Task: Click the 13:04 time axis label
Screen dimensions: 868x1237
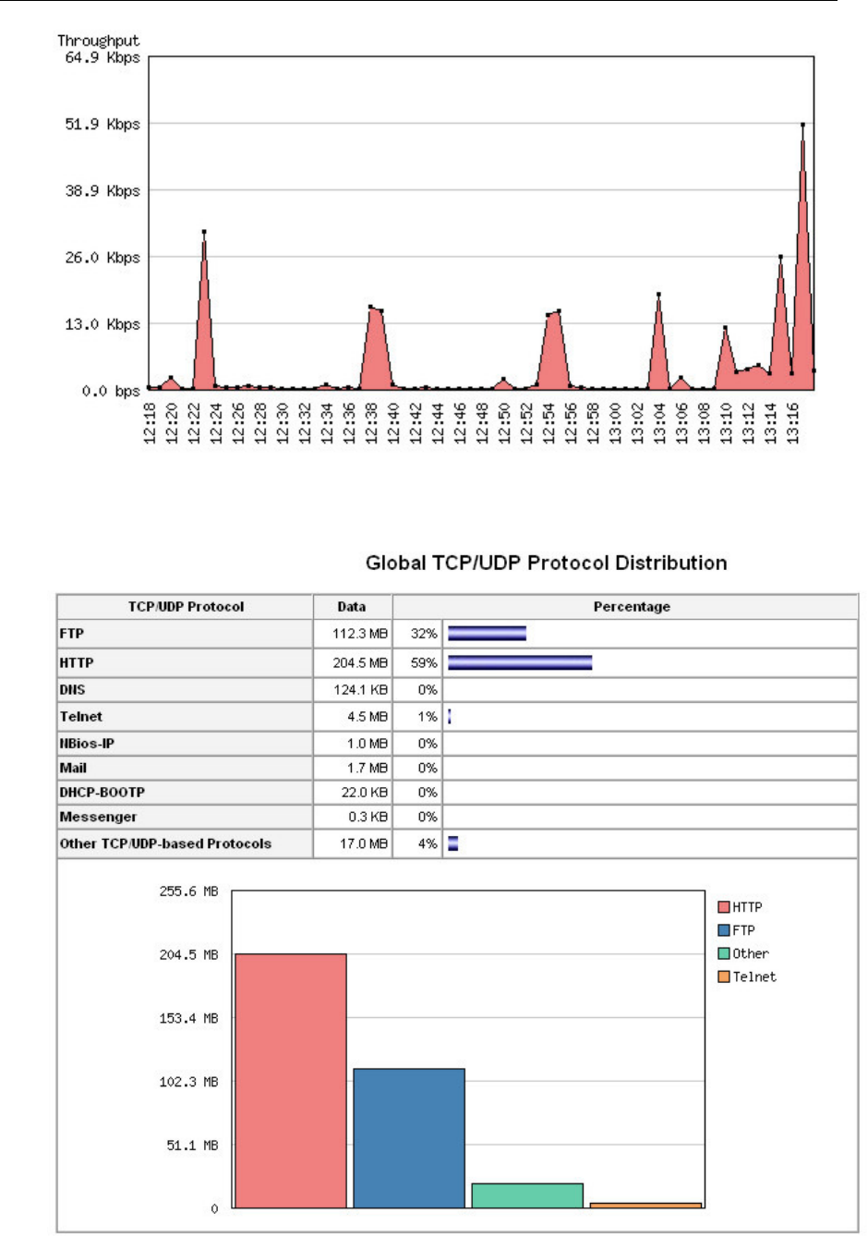Action: [659, 423]
